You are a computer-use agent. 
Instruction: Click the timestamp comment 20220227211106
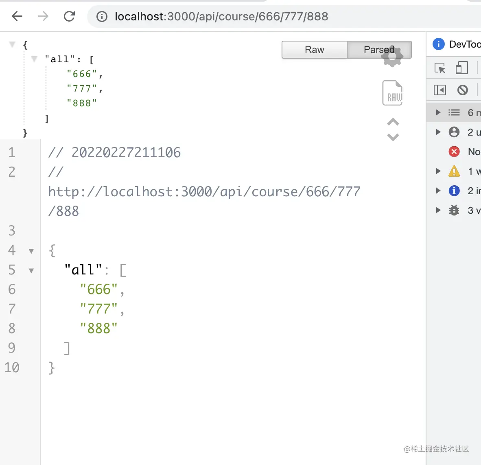(x=126, y=153)
